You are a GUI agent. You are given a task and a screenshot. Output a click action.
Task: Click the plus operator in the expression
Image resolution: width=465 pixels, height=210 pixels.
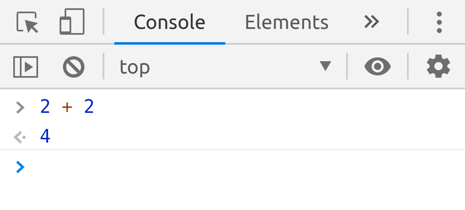click(x=67, y=107)
